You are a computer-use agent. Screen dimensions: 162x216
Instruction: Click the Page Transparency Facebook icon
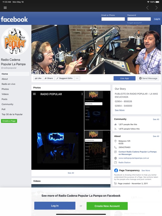tap(116, 170)
